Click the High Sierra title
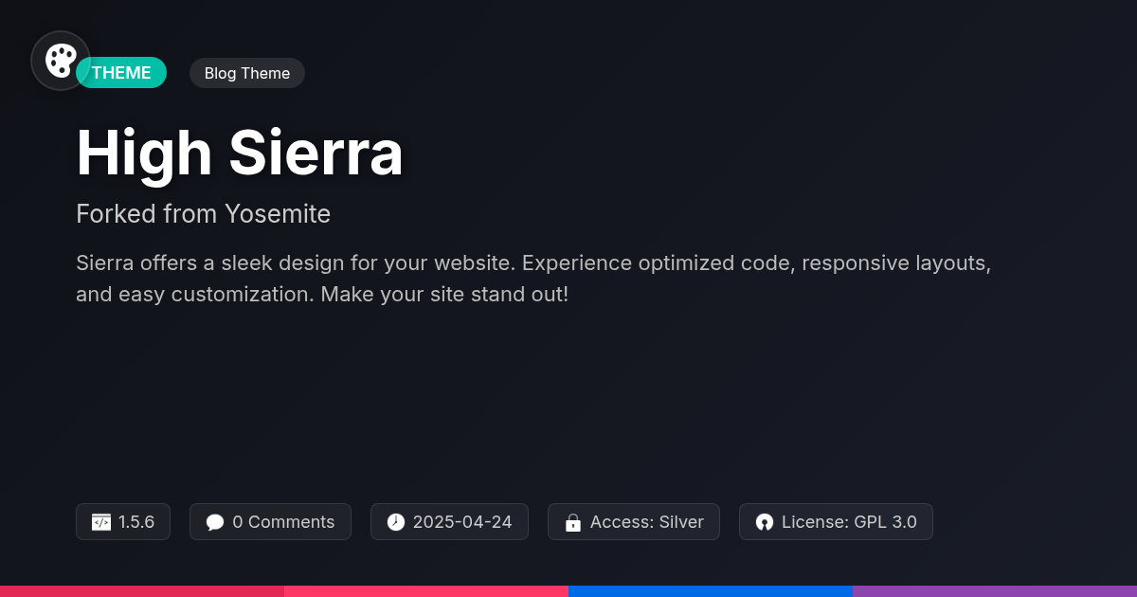 [x=240, y=153]
